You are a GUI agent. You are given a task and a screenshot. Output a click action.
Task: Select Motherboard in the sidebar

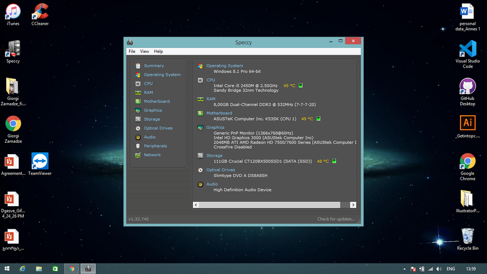pyautogui.click(x=156, y=101)
